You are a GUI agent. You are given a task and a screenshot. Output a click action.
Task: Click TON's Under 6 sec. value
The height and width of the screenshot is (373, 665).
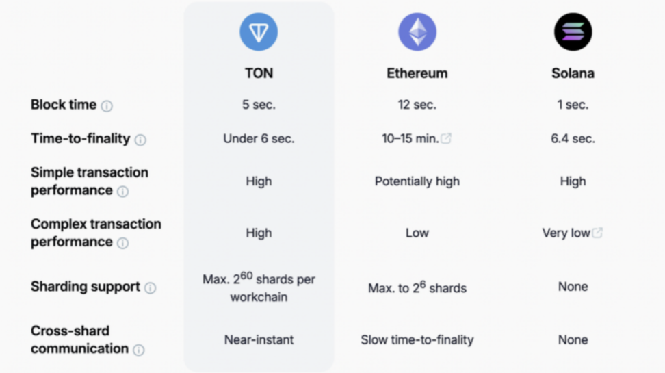(x=259, y=139)
